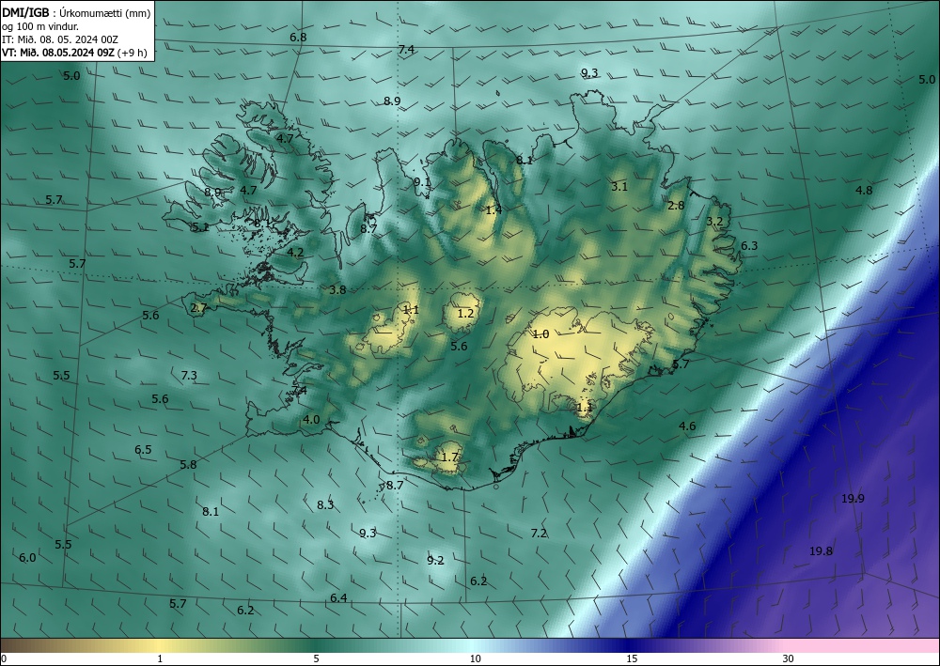
Task: Click the 3.2 value on the map
Action: coord(714,221)
